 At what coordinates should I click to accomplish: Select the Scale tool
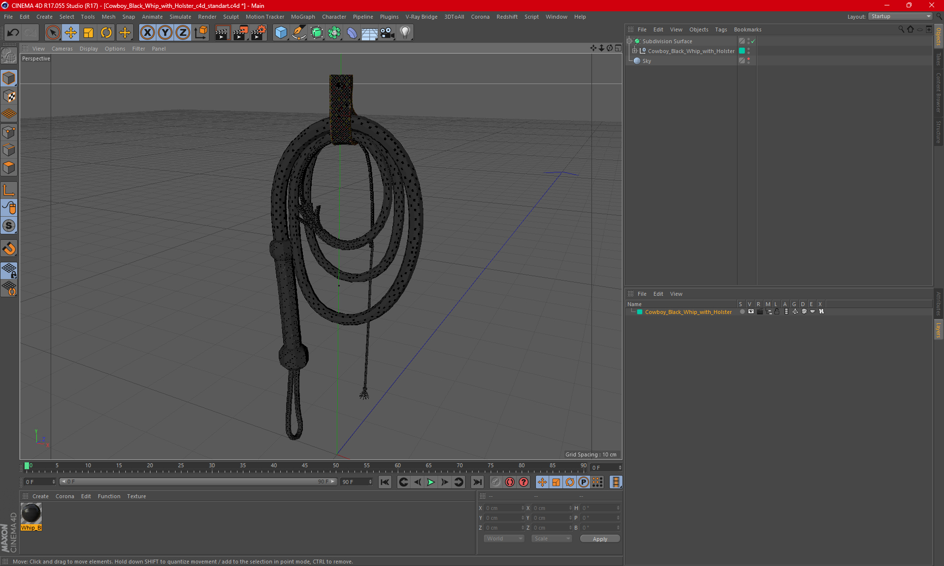point(88,33)
